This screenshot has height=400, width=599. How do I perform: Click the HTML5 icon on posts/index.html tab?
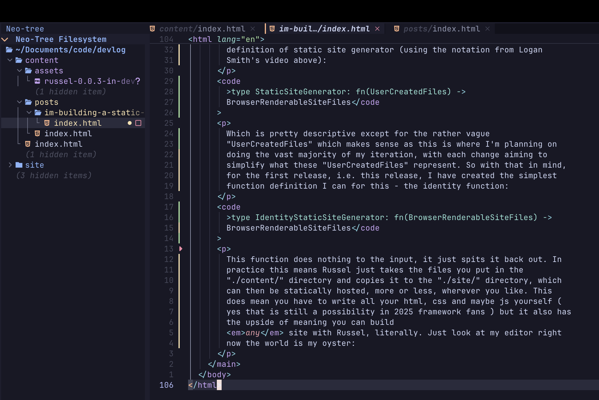[x=397, y=29]
